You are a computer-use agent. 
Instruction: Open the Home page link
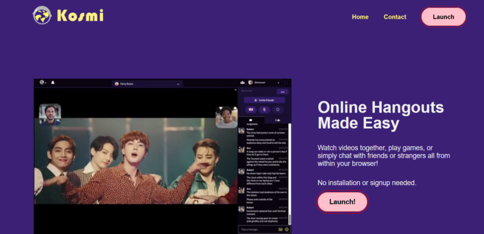click(x=360, y=17)
